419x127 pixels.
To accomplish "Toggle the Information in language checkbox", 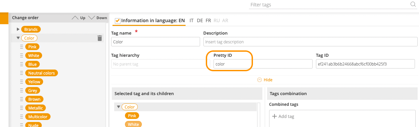I will 118,21.
